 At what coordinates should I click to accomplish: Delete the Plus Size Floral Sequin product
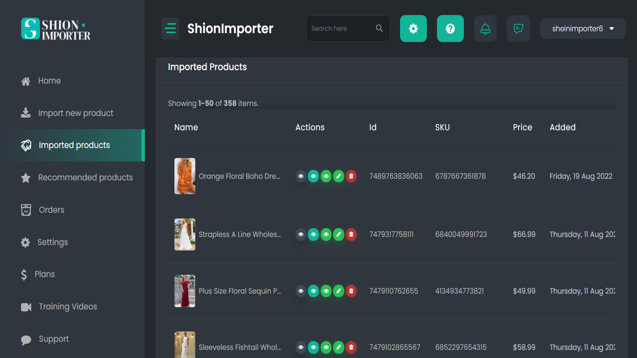tap(351, 291)
